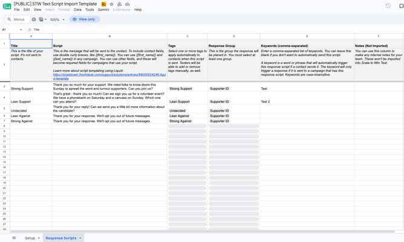Image resolution: width=404 pixels, height=242 pixels.
Task: Click the View only button
Action: point(84,19)
